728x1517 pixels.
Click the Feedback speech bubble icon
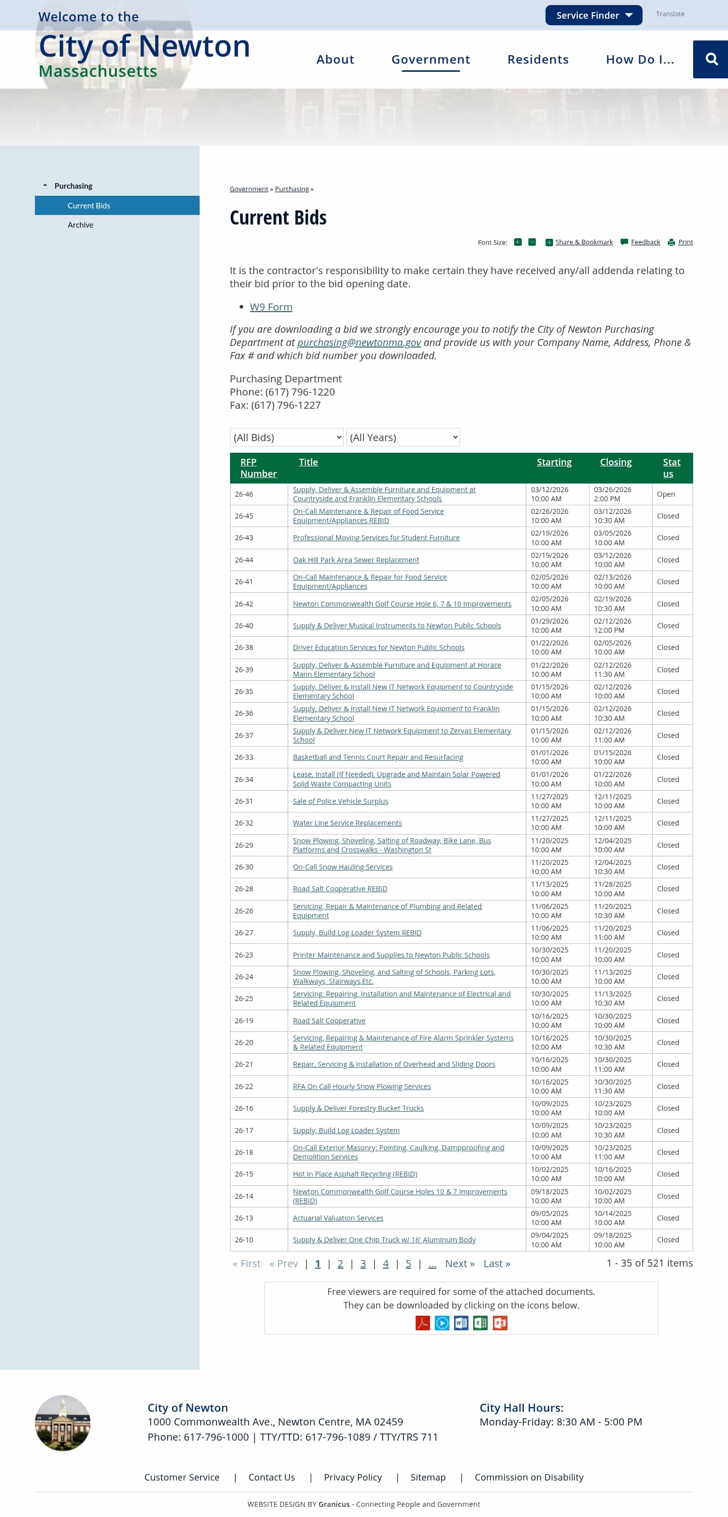tap(624, 242)
